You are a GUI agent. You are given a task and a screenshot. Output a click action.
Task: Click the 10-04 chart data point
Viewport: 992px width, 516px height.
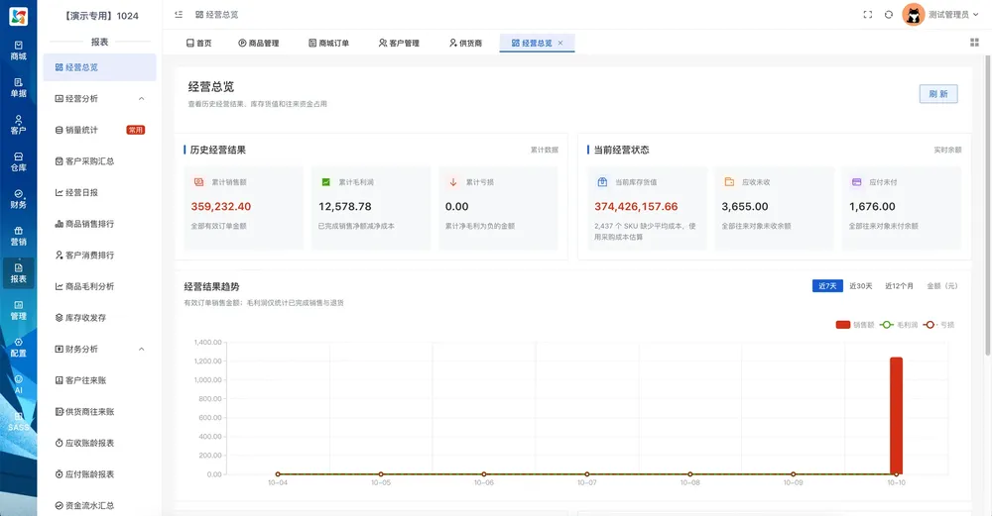click(x=278, y=473)
